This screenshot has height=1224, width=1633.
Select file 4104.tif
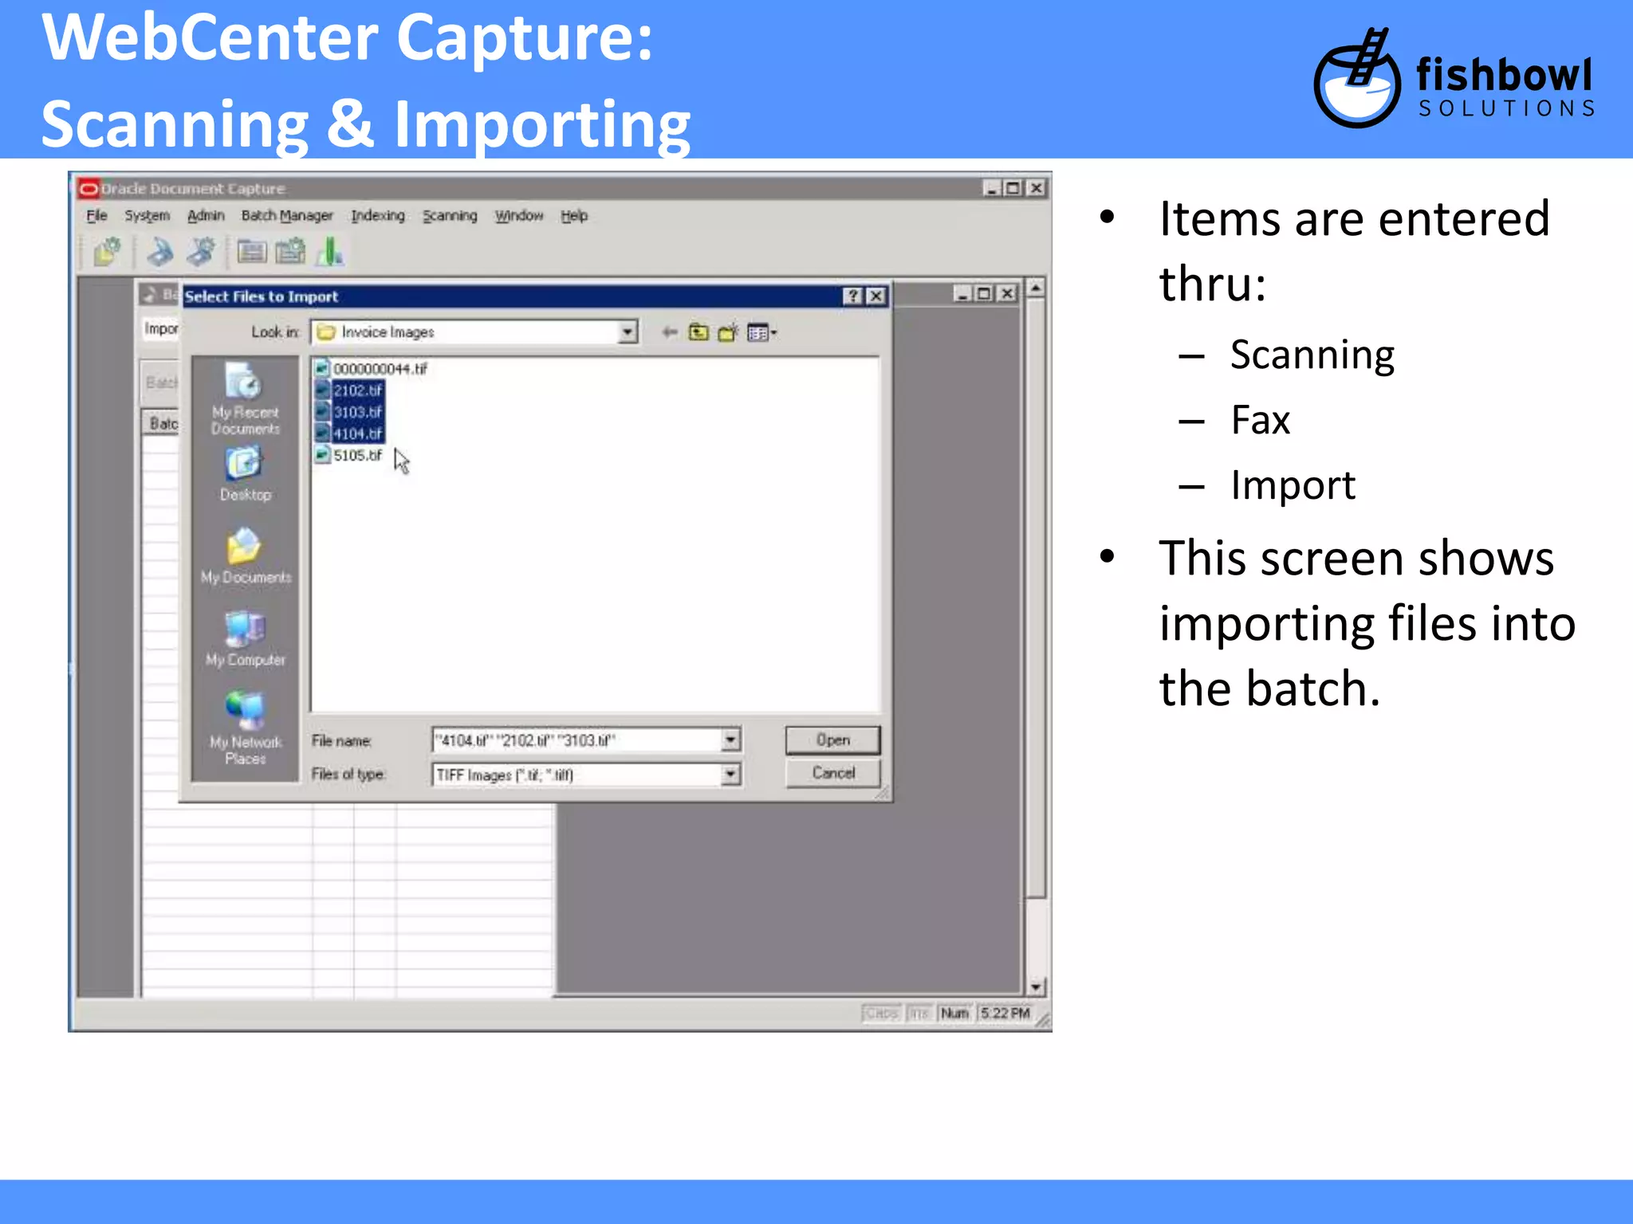point(349,433)
